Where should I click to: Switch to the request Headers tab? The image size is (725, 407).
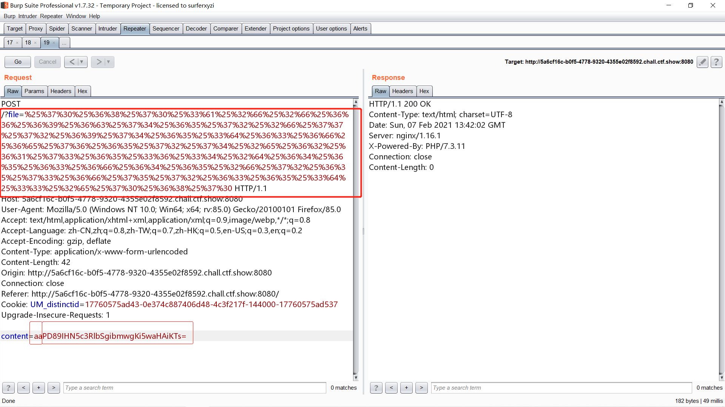click(61, 91)
